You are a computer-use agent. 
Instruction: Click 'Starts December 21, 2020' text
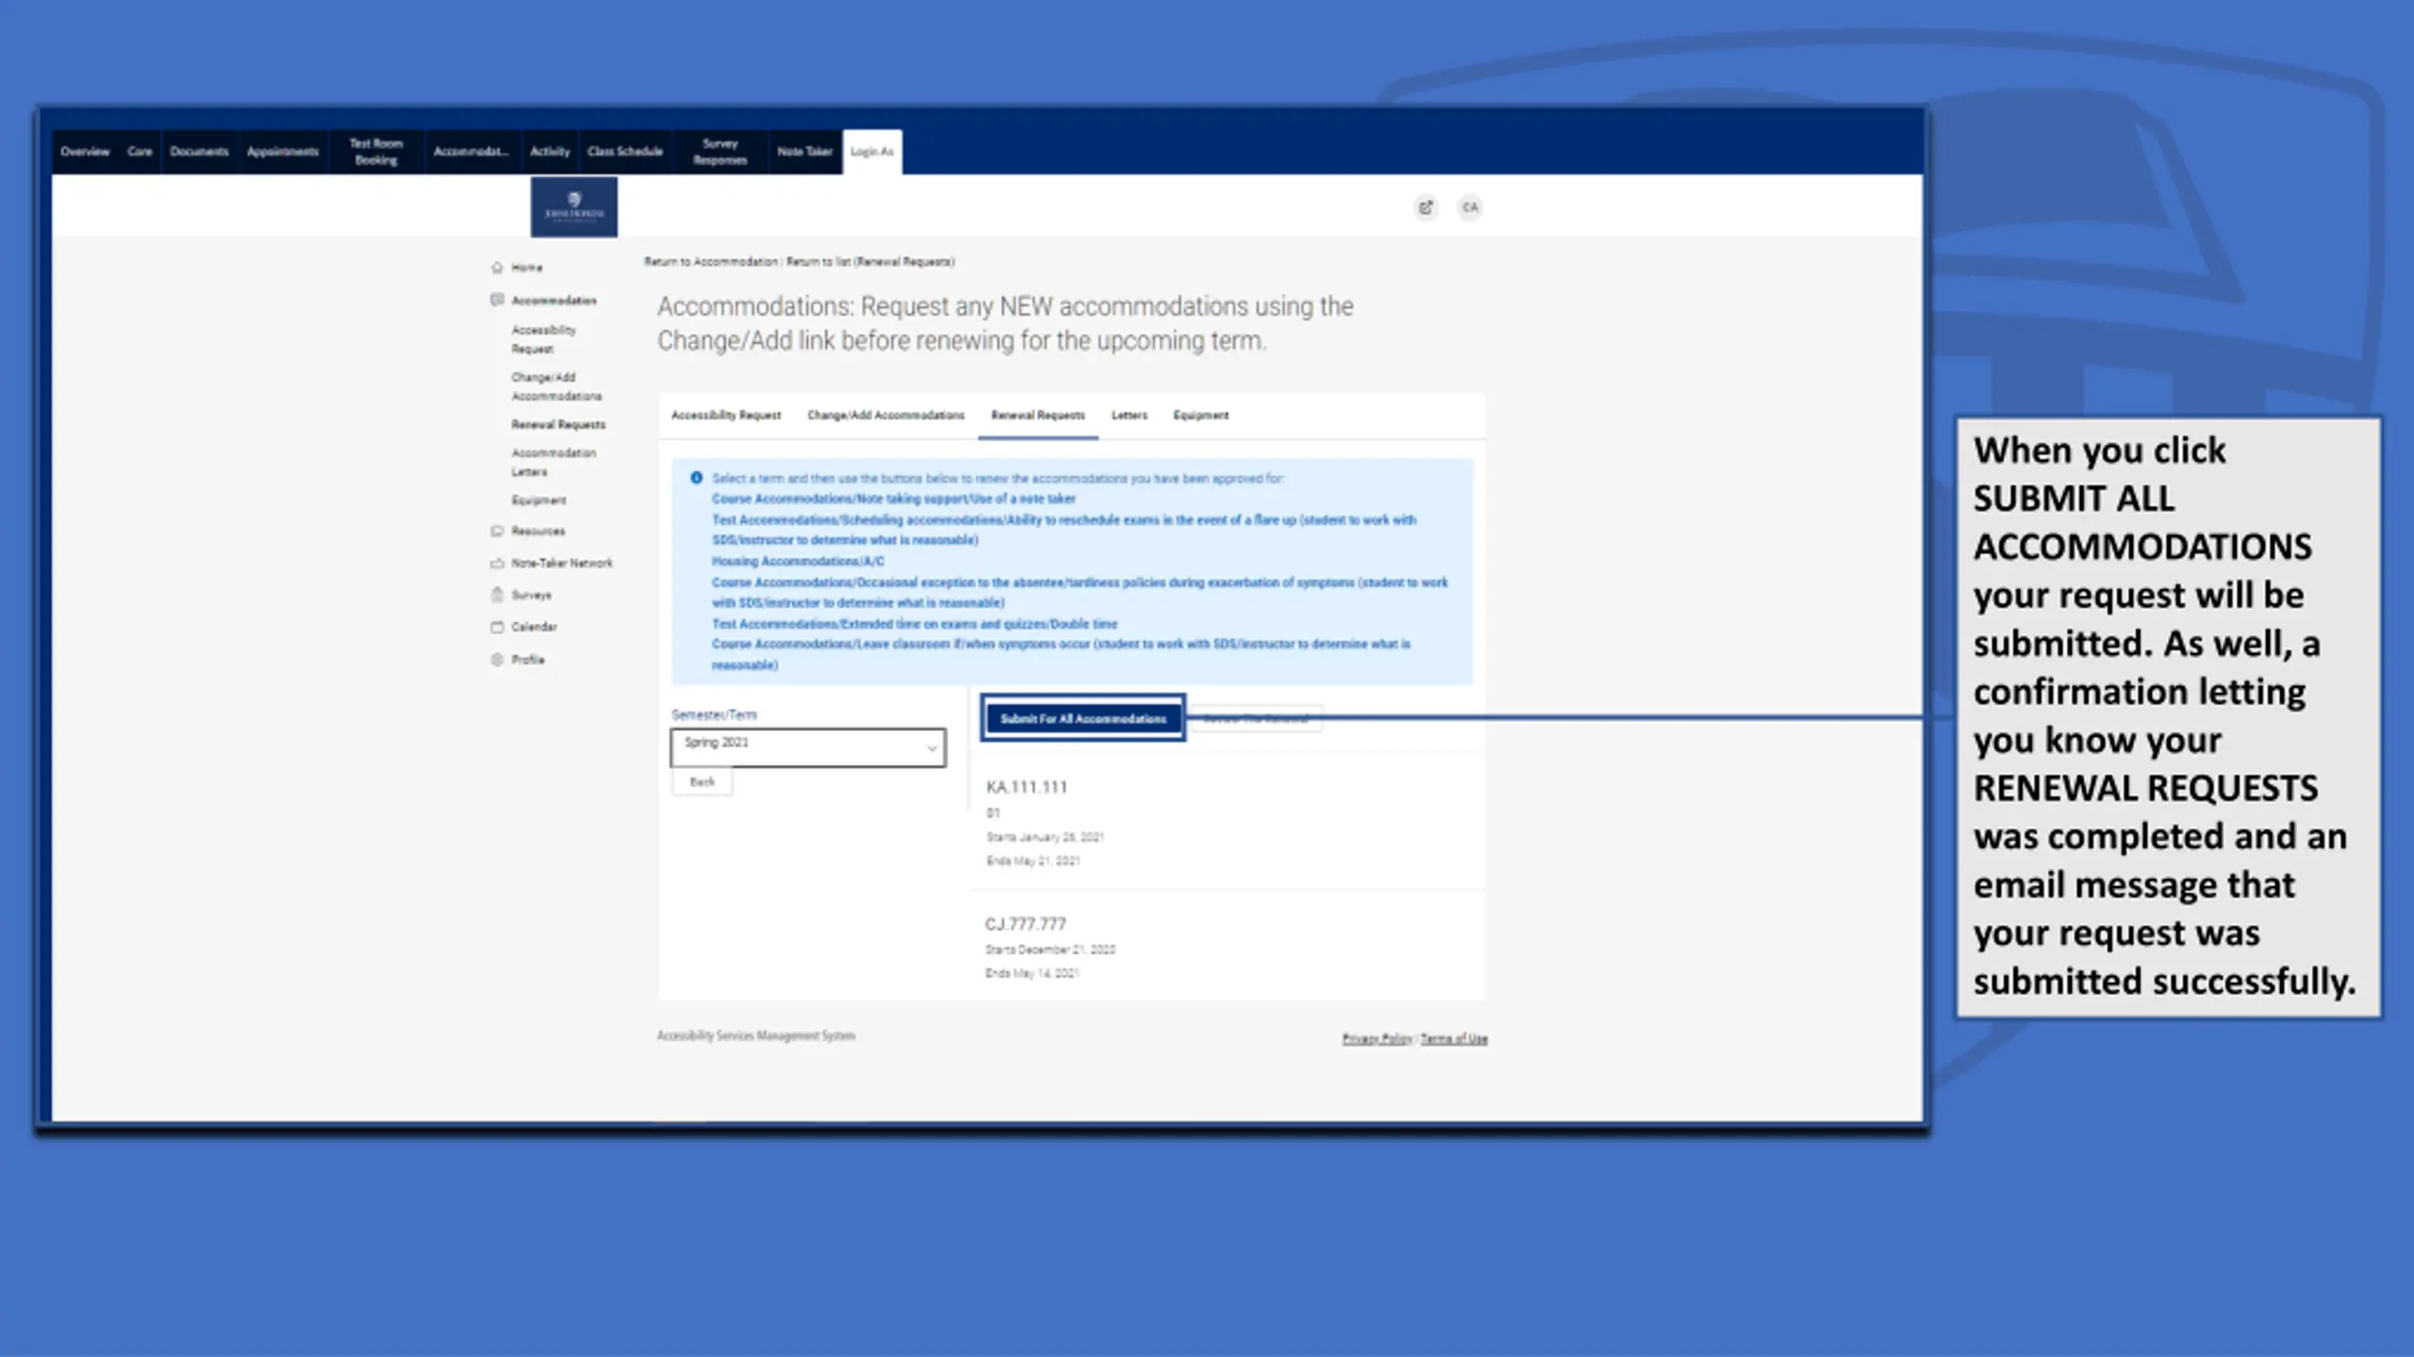(x=1050, y=949)
